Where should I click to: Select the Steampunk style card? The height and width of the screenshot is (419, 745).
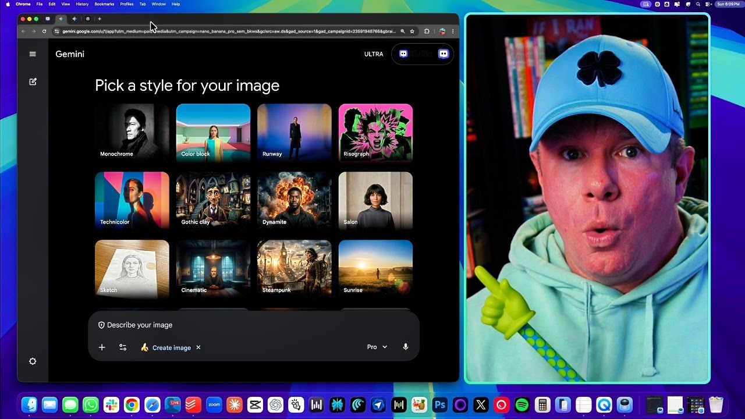[x=295, y=268]
